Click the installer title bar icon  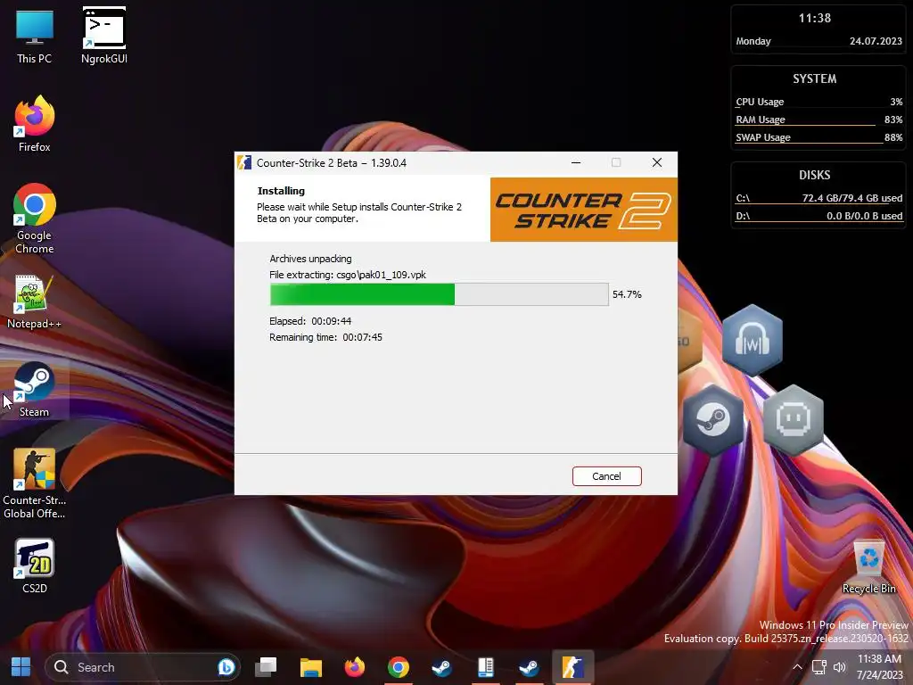(244, 162)
